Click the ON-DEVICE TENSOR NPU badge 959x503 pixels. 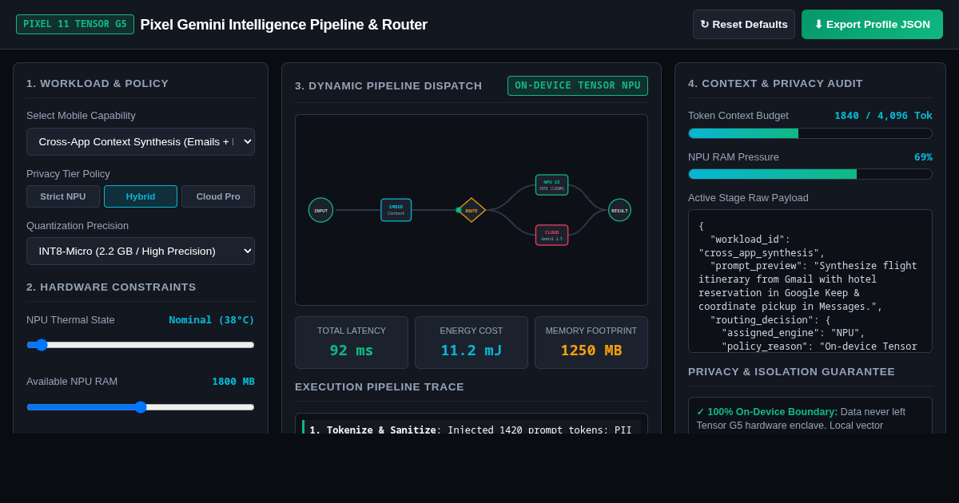(578, 85)
